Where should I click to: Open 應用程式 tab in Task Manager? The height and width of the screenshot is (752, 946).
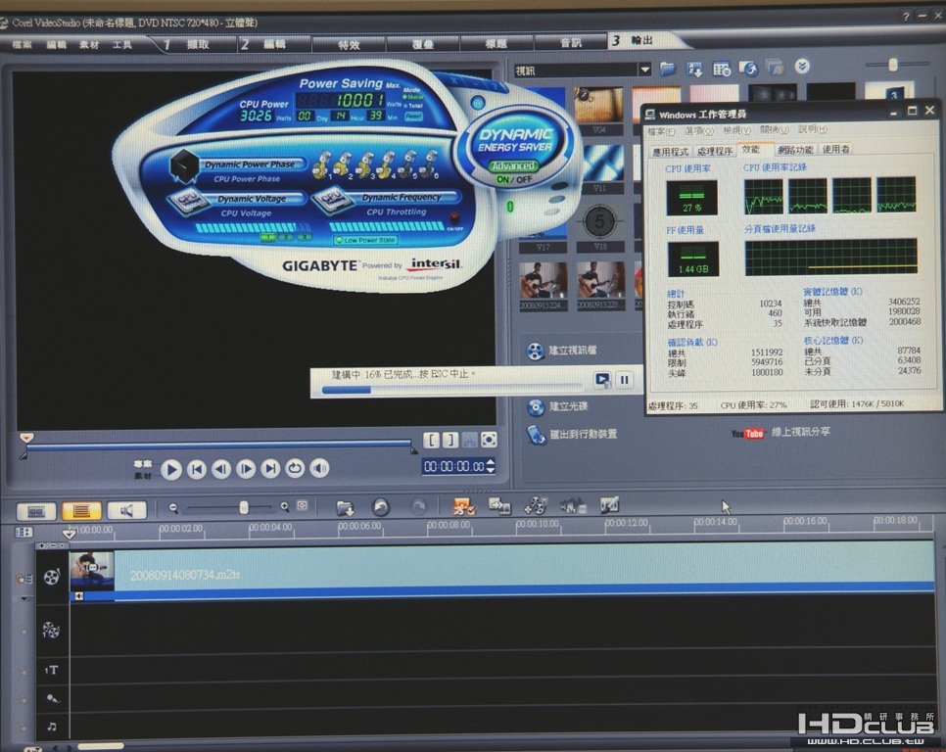point(670,152)
